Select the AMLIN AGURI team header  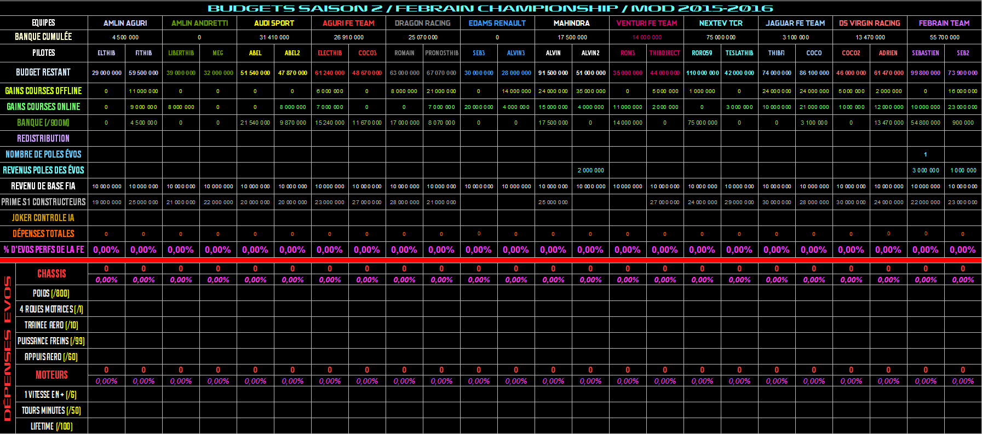[x=125, y=23]
